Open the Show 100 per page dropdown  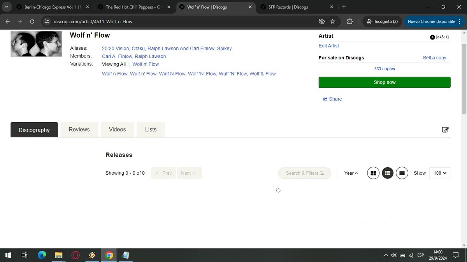[440, 173]
